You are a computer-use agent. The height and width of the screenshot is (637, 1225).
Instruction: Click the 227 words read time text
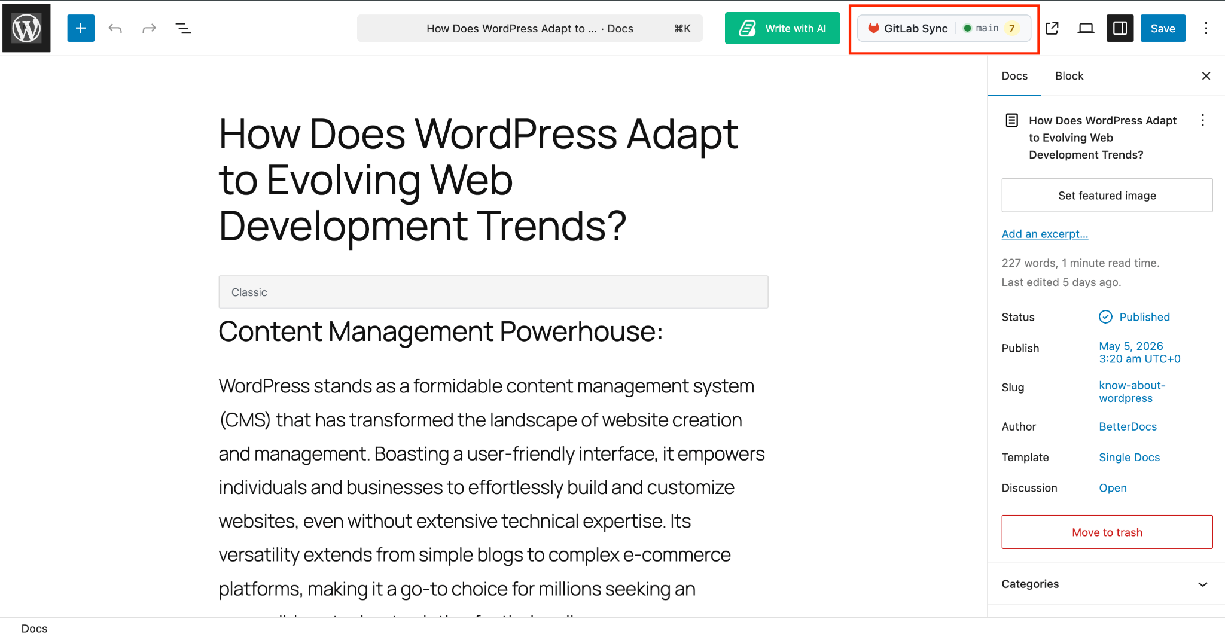point(1080,263)
